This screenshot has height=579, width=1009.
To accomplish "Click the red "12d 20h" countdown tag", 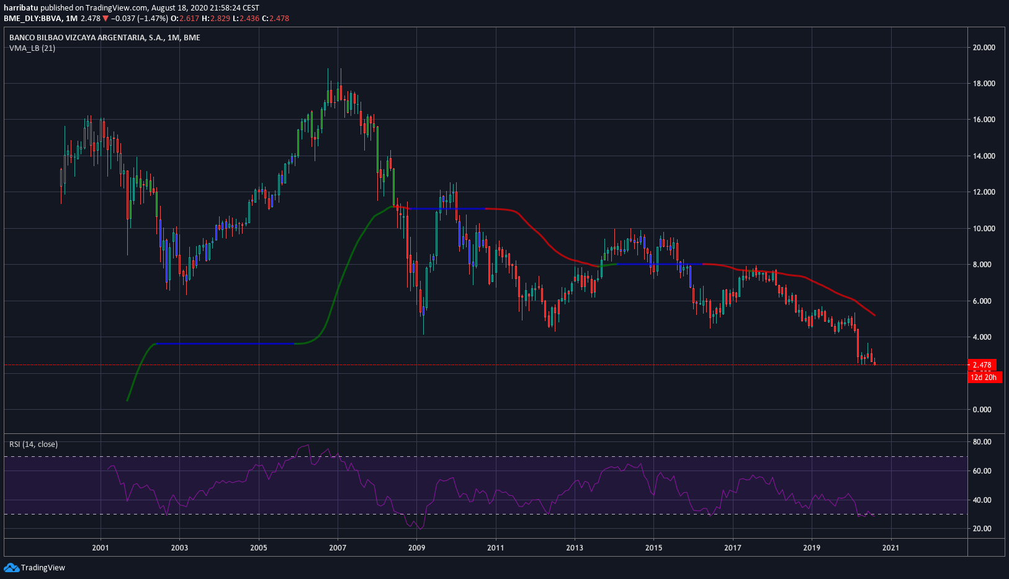I will pyautogui.click(x=985, y=378).
